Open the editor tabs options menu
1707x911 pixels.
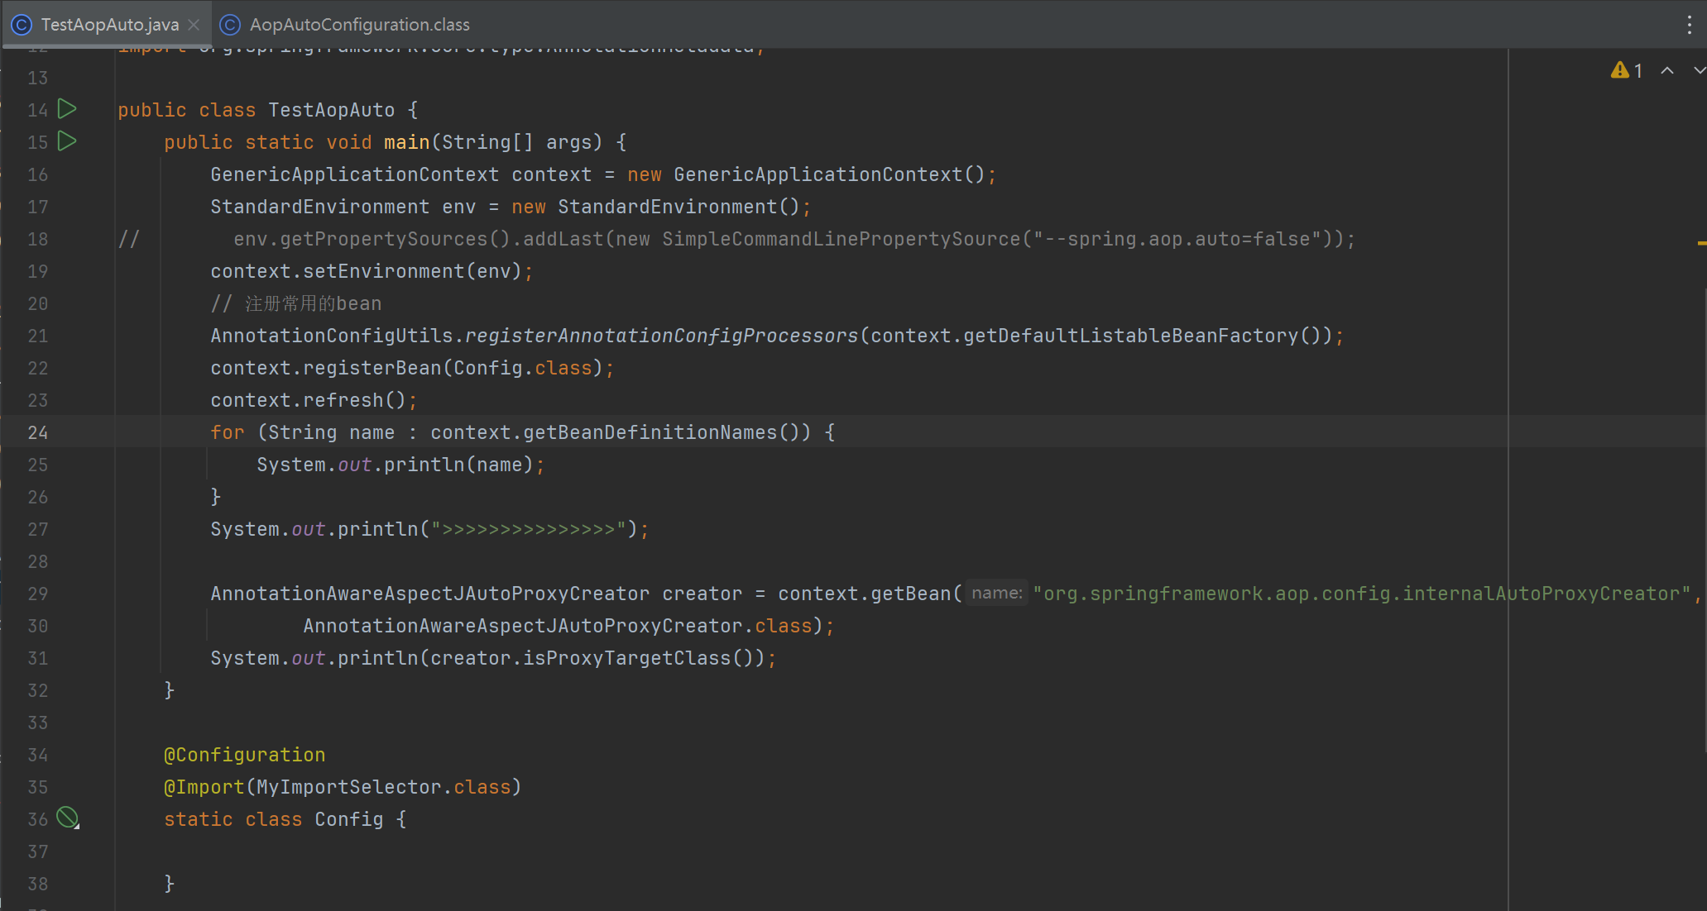point(1689,25)
